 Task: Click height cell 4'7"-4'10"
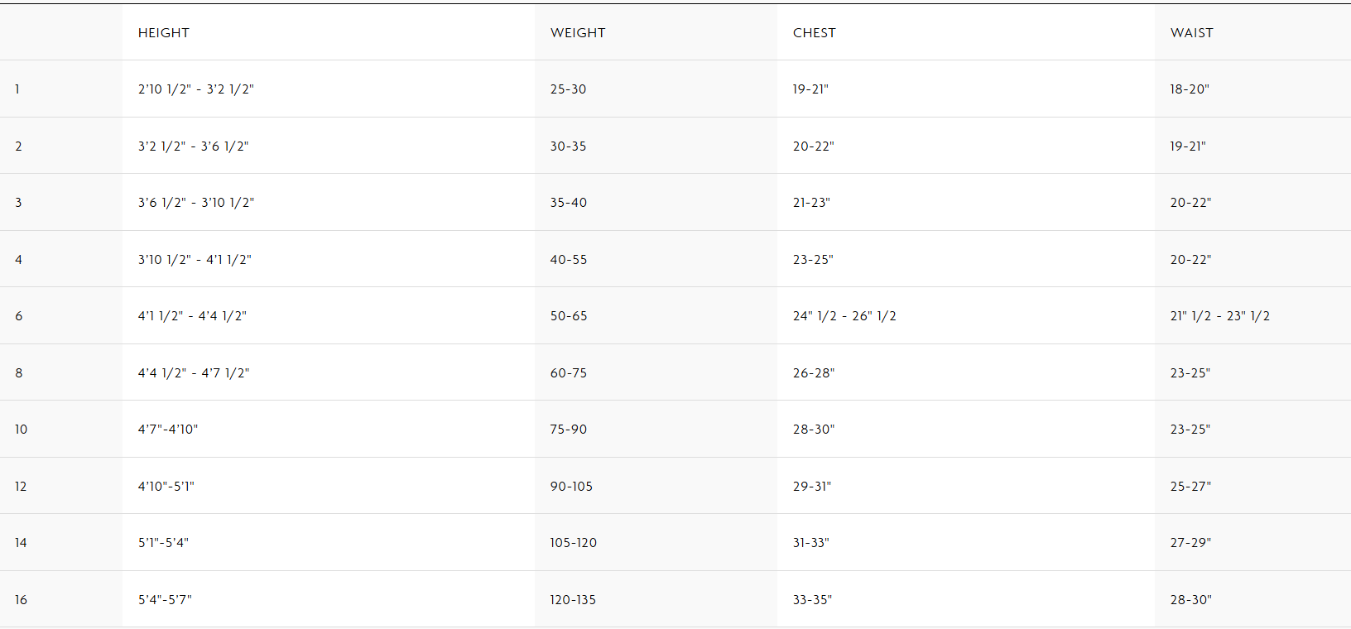[x=168, y=430]
